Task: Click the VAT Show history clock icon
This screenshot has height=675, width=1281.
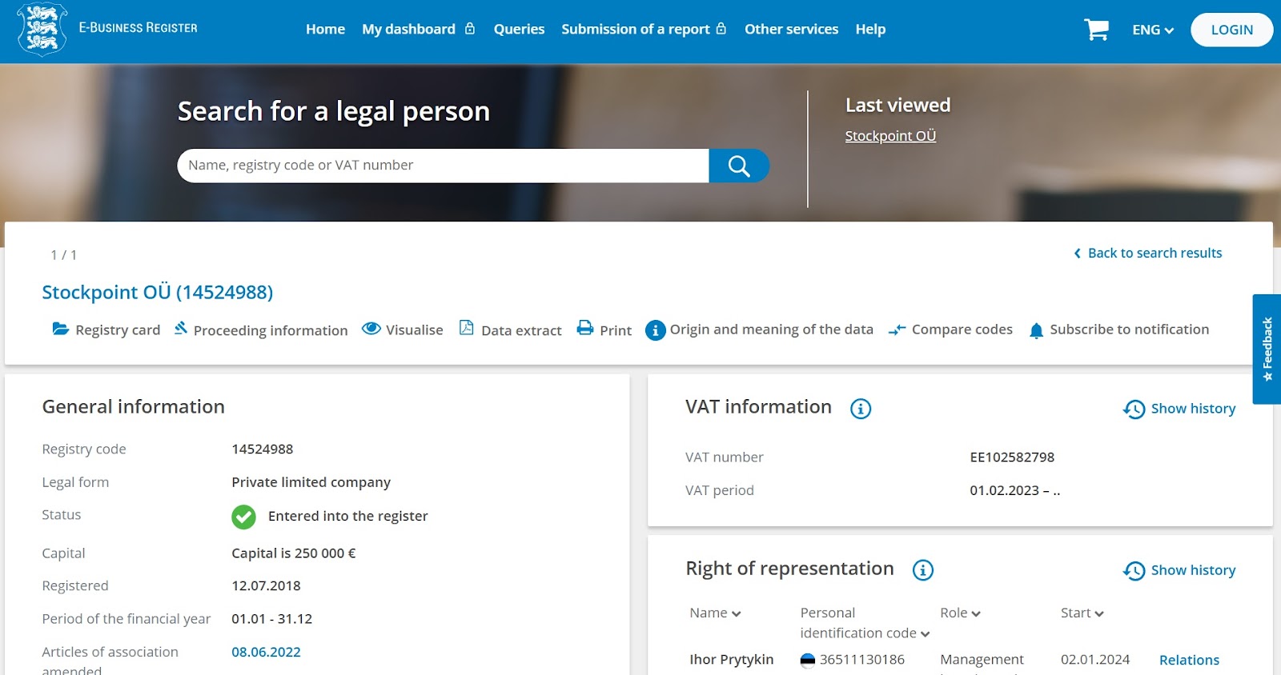Action: (x=1134, y=409)
